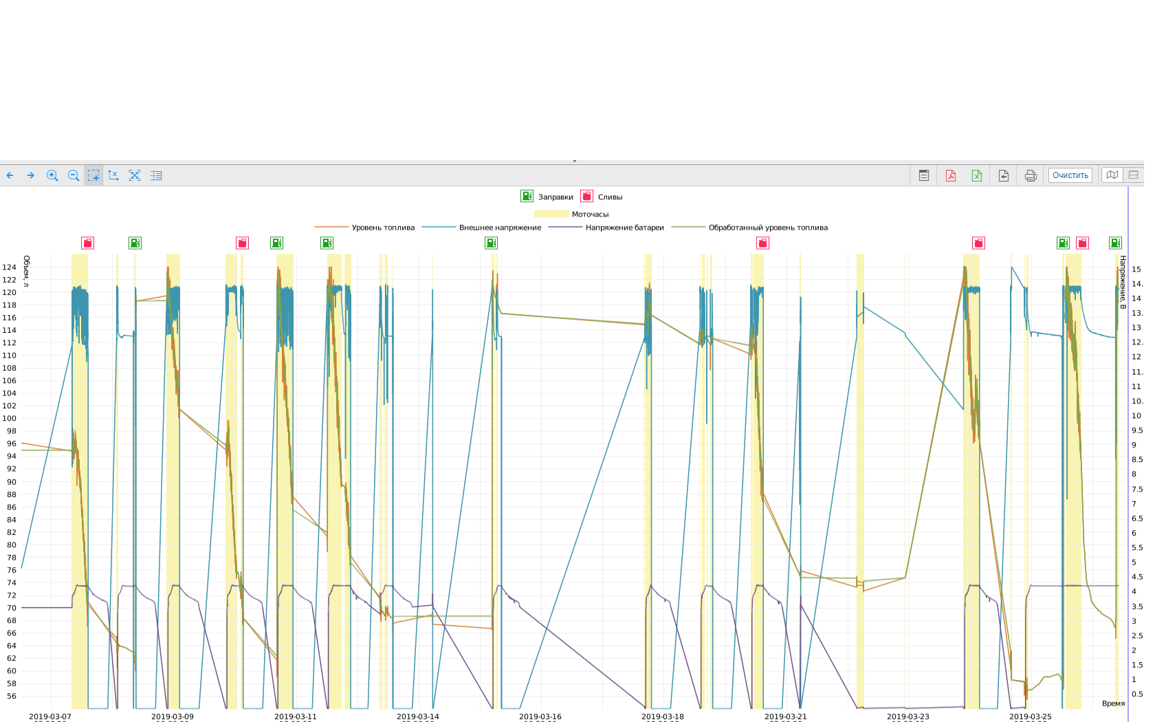Print the chart using printer icon
This screenshot has height=722, width=1155.
pyautogui.click(x=1031, y=176)
